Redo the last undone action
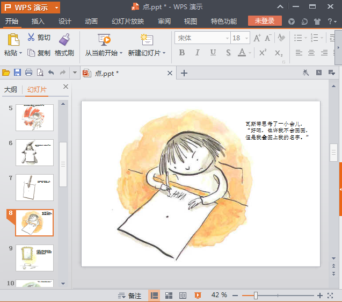The height and width of the screenshot is (302, 342). 63,73
